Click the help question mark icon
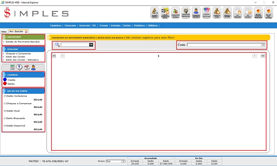The height and width of the screenshot is (166, 277). click(20, 67)
